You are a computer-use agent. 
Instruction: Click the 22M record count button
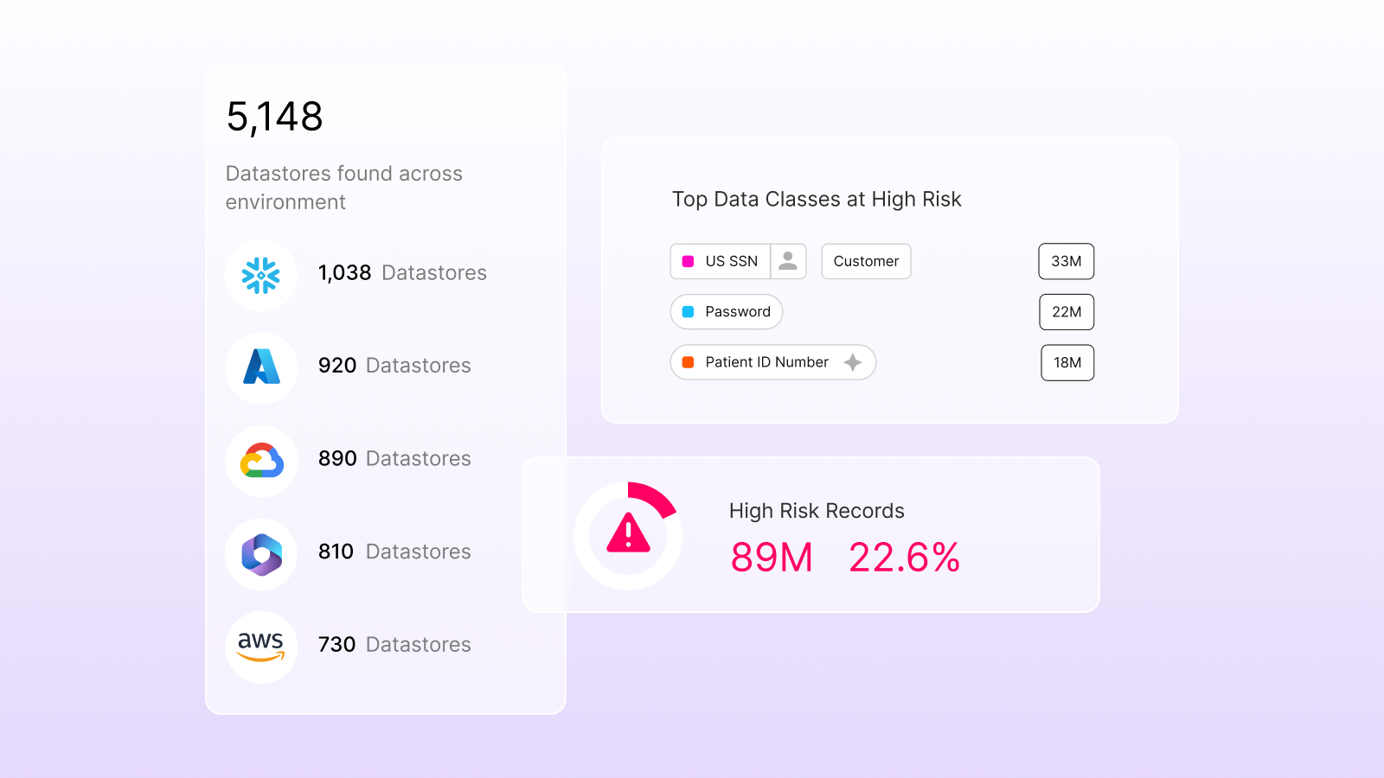(1066, 311)
